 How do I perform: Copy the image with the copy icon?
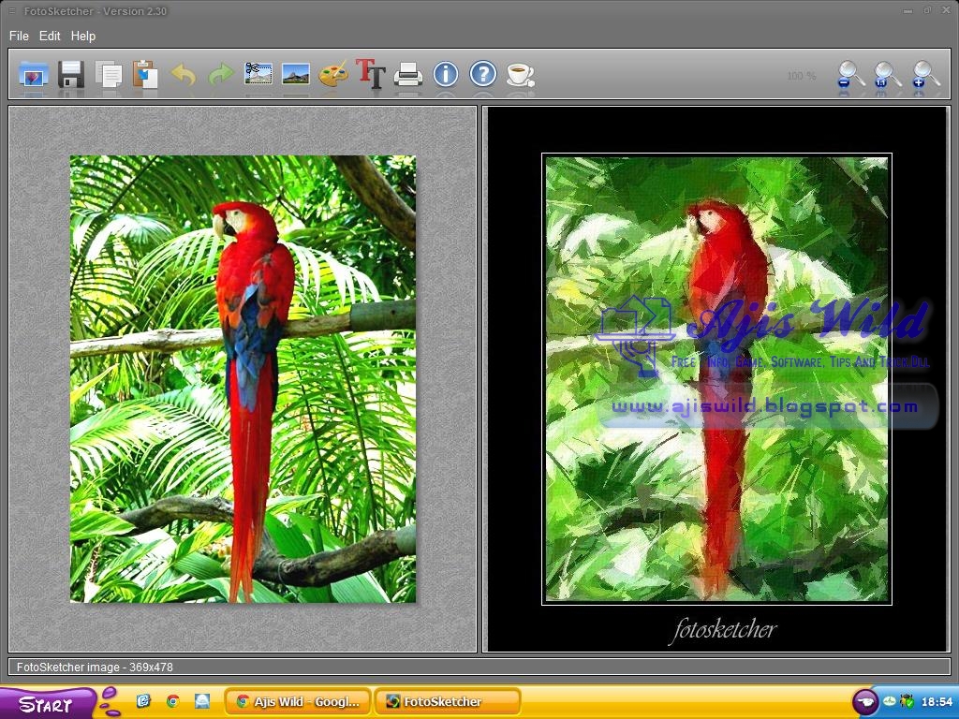pyautogui.click(x=109, y=75)
